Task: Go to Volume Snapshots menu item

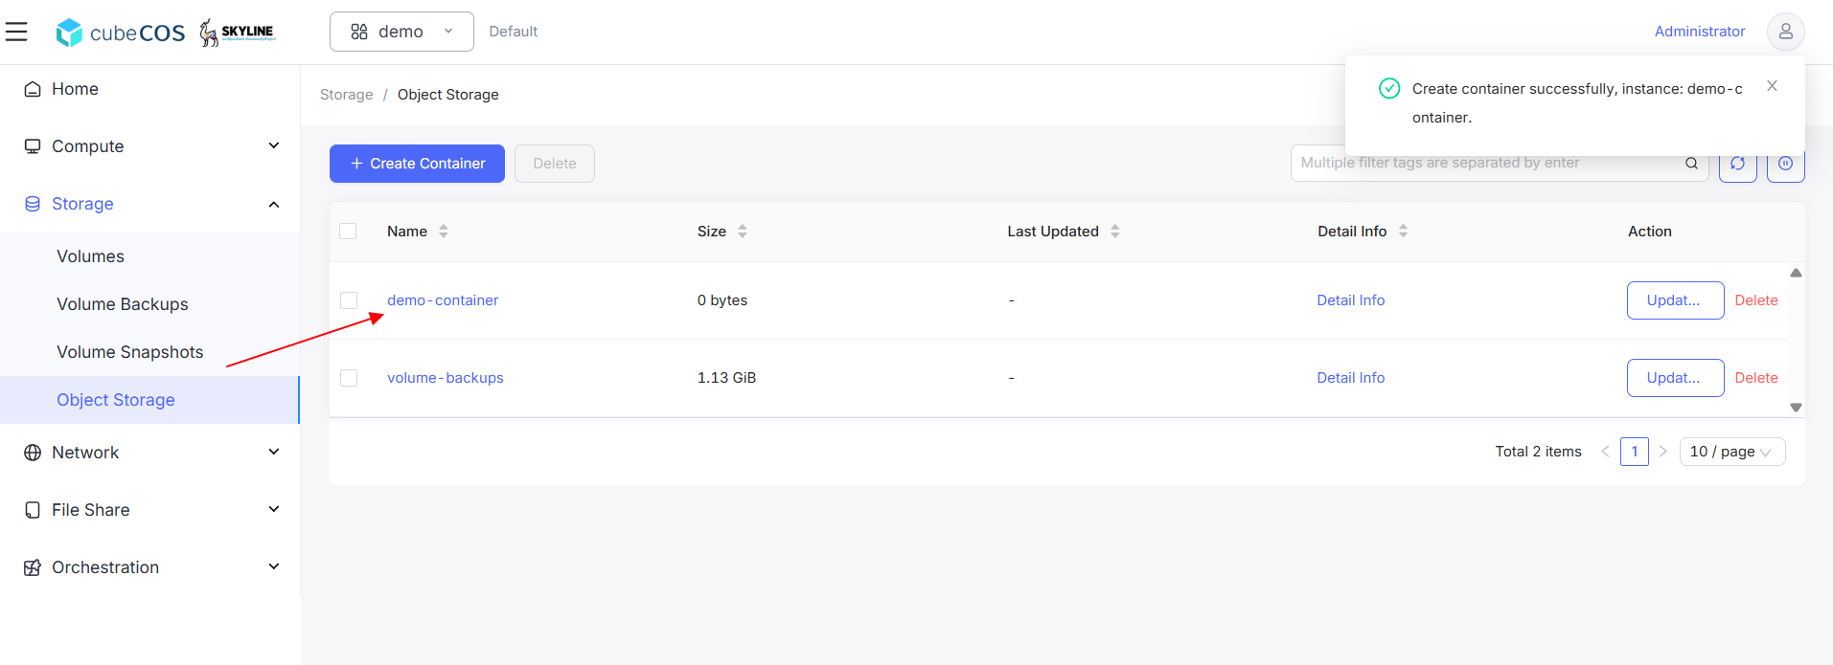Action: tap(129, 352)
